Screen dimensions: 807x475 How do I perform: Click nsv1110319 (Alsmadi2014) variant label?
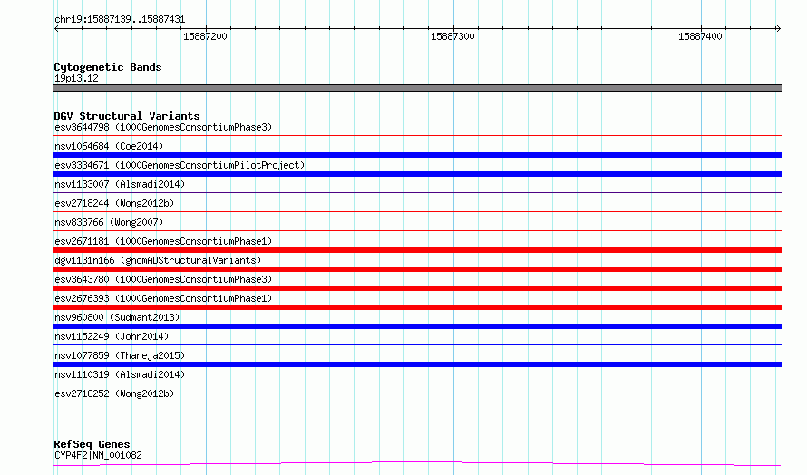pos(120,374)
